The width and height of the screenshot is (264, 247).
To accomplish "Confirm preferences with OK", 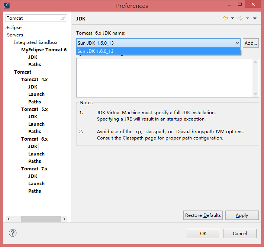I will [203, 233].
